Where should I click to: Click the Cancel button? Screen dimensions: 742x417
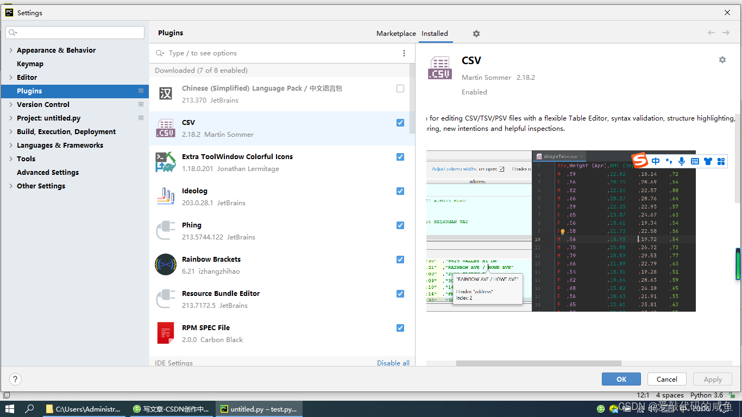pos(666,379)
